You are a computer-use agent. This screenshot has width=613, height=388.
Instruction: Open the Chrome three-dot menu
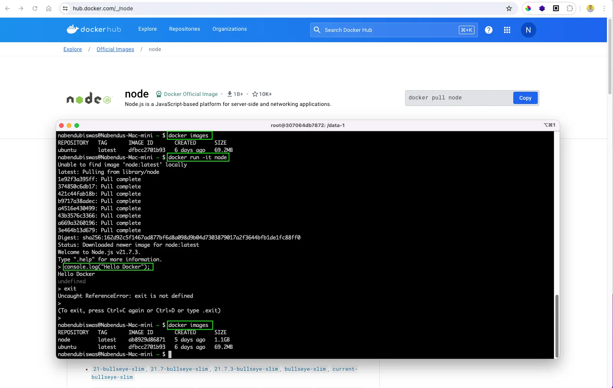(604, 8)
